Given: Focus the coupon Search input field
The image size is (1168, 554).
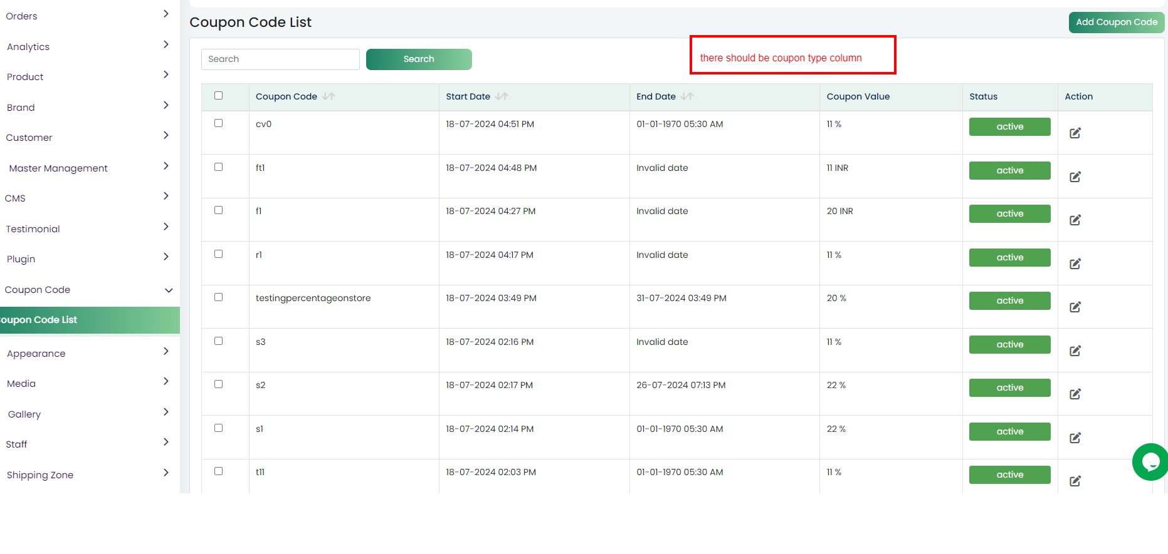Looking at the screenshot, I should tap(280, 59).
